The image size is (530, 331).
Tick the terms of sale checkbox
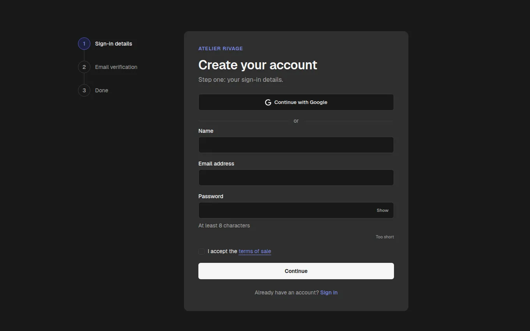tap(201, 252)
